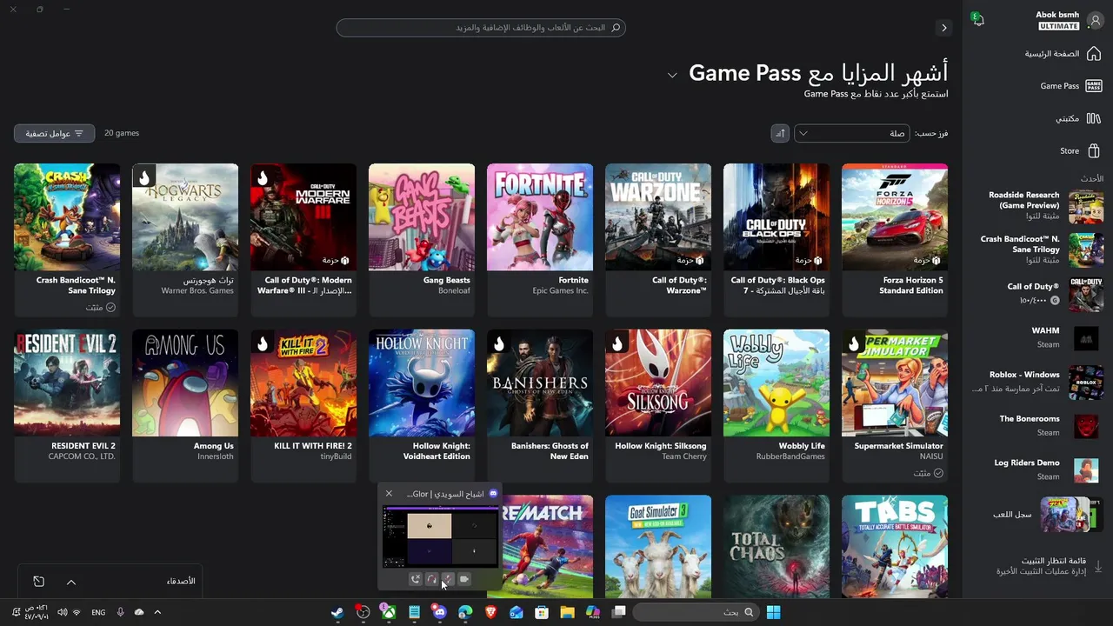Open Game Pass section in sidebar
The image size is (1113, 626).
[x=1070, y=86]
